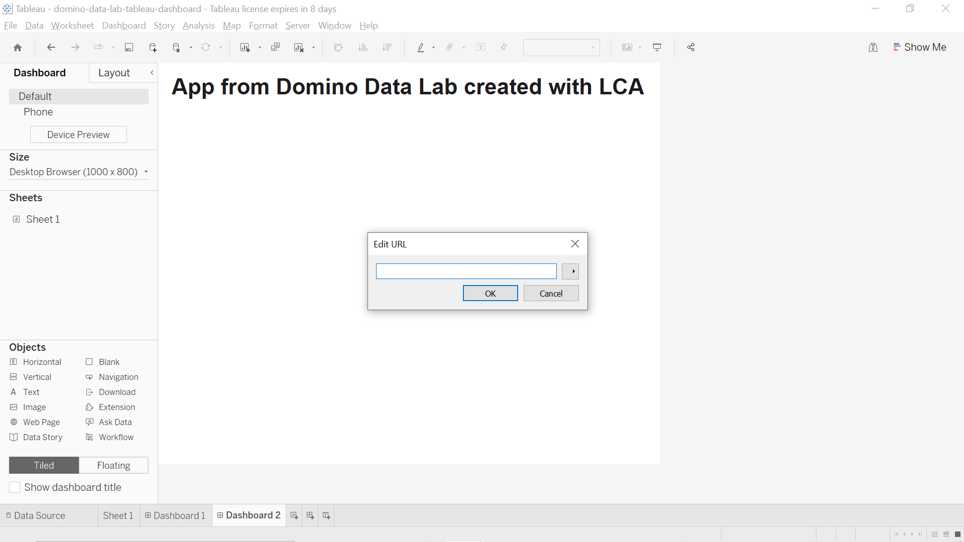Select the Floating layout toggle
The height and width of the screenshot is (542, 964).
(x=113, y=465)
